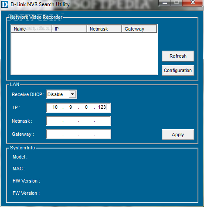Click the 'Receive DHCP :' label

coord(28,94)
